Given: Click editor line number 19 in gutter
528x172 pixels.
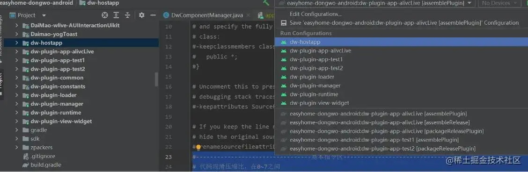Looking at the screenshot, I should coord(169,117).
